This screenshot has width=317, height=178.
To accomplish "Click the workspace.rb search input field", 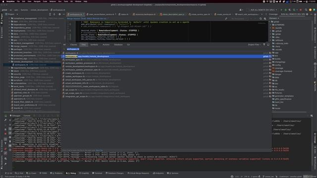I will pyautogui.click(x=166, y=49).
